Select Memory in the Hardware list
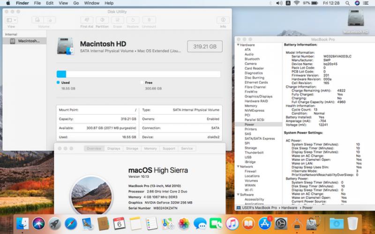The width and height of the screenshot is (375, 234). pyautogui.click(x=251, y=106)
